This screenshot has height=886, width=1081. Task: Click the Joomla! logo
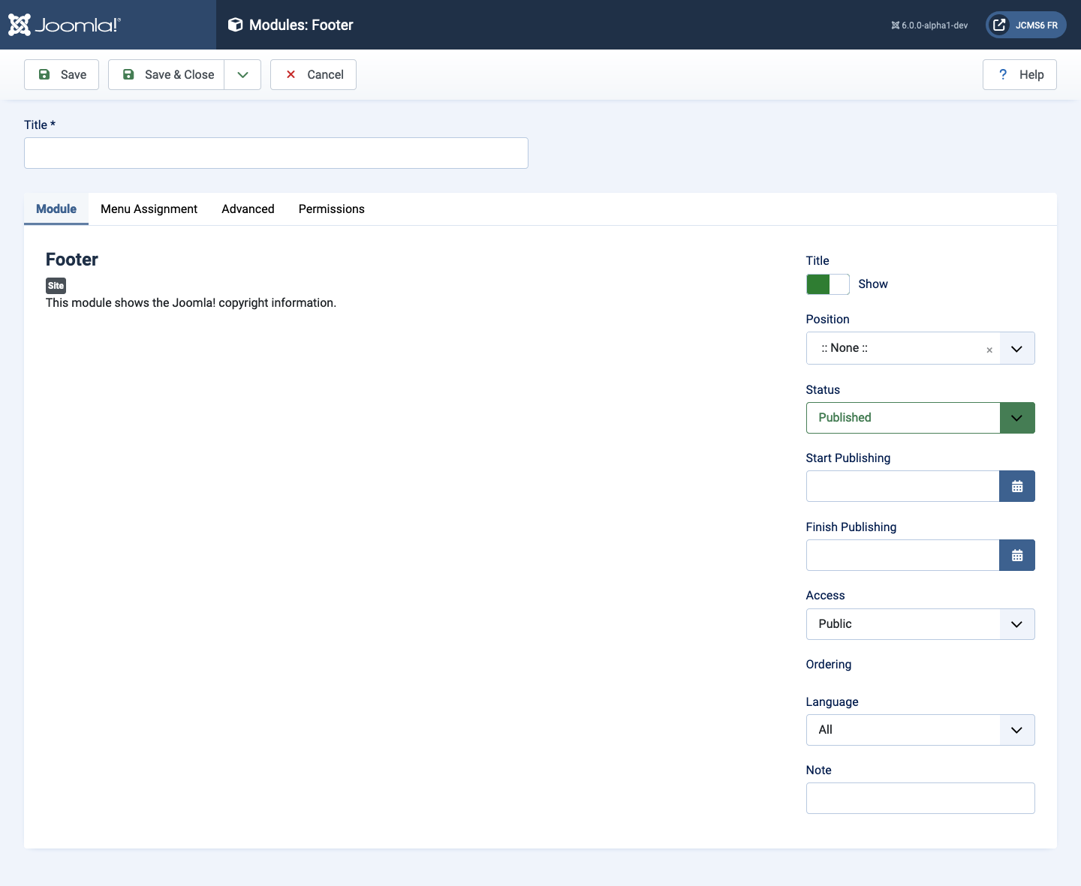tap(65, 25)
